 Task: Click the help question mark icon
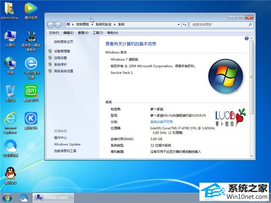246,38
